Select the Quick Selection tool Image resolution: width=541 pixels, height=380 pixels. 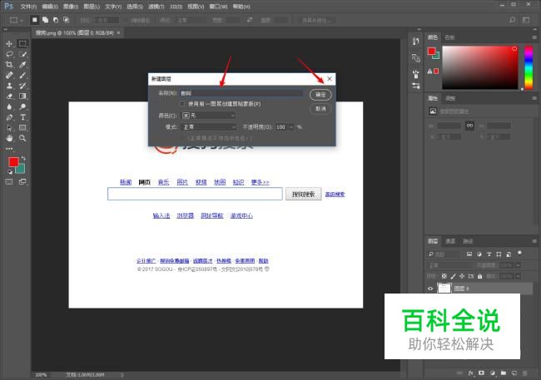click(x=22, y=54)
